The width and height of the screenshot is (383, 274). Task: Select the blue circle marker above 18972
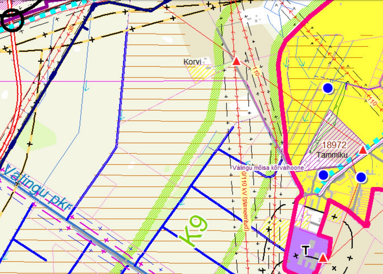pyautogui.click(x=328, y=88)
